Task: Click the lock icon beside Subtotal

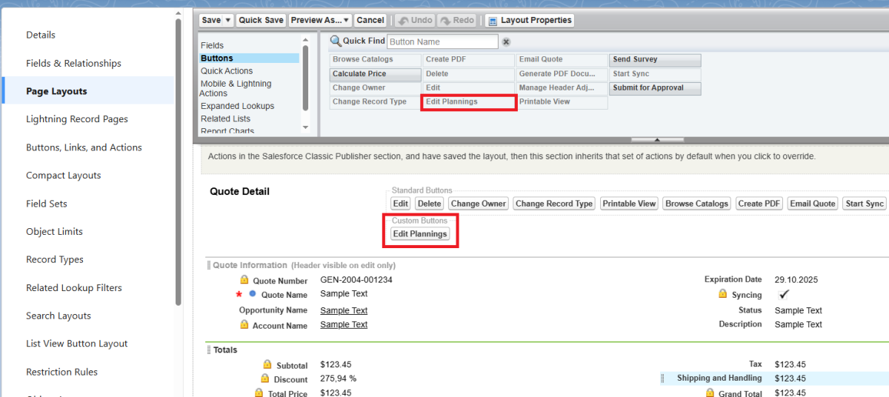Action: tap(267, 365)
